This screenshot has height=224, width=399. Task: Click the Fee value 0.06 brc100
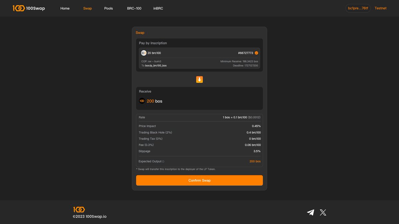coord(253,145)
